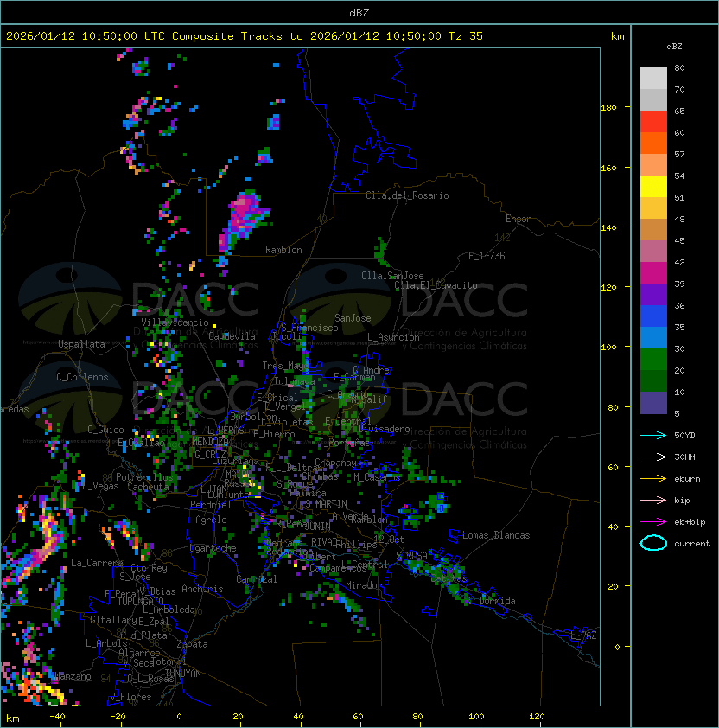Screen dimensions: 719x728
Task: Click the 180 km tick on the vertical axis
Action: [608, 108]
